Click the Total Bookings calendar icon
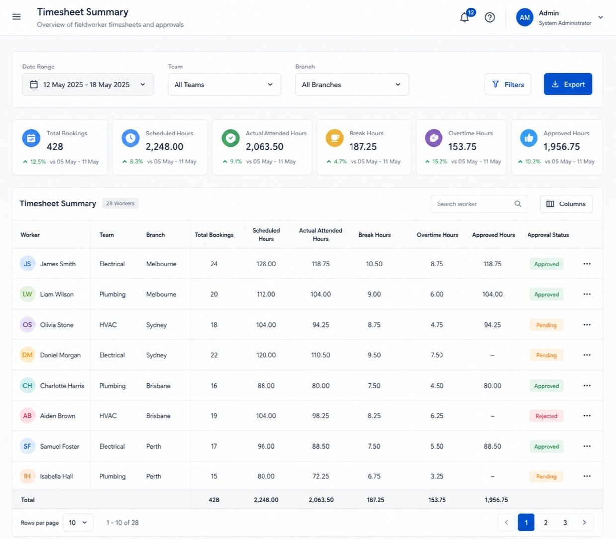Viewport: 616px width, 539px height. point(31,138)
